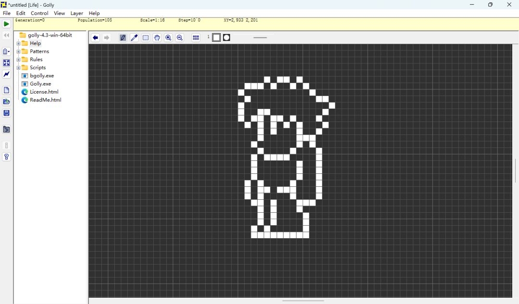Click the current state number 1

point(208,36)
